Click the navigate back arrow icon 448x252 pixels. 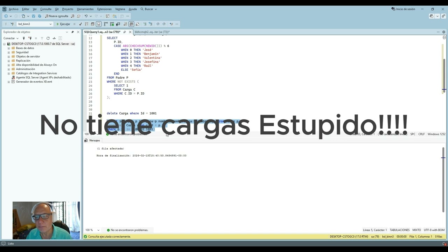(x=6, y=16)
